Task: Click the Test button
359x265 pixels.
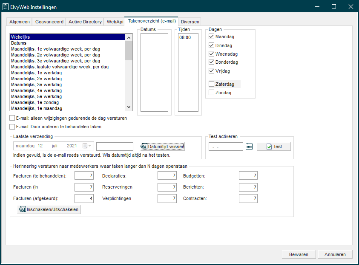Action: pyautogui.click(x=274, y=147)
